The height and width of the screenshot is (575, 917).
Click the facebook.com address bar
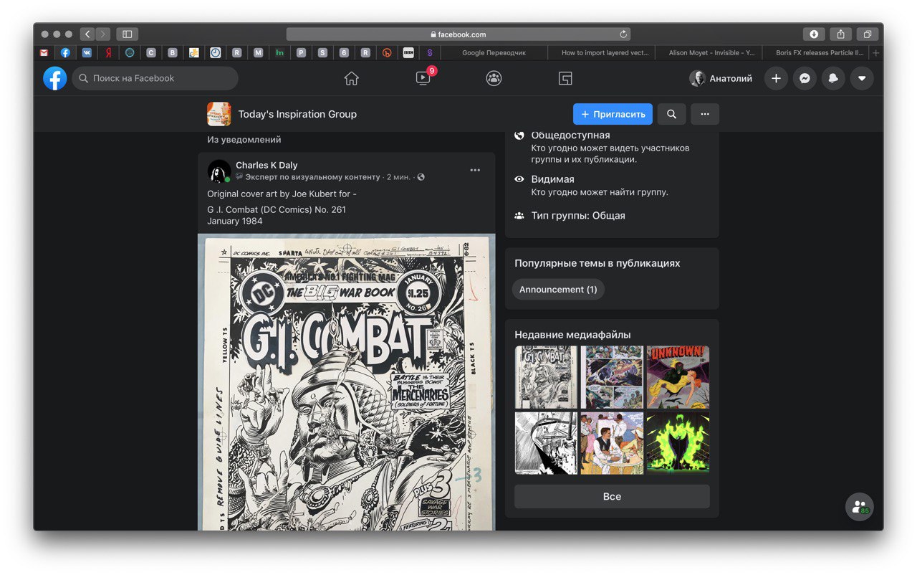click(x=458, y=34)
